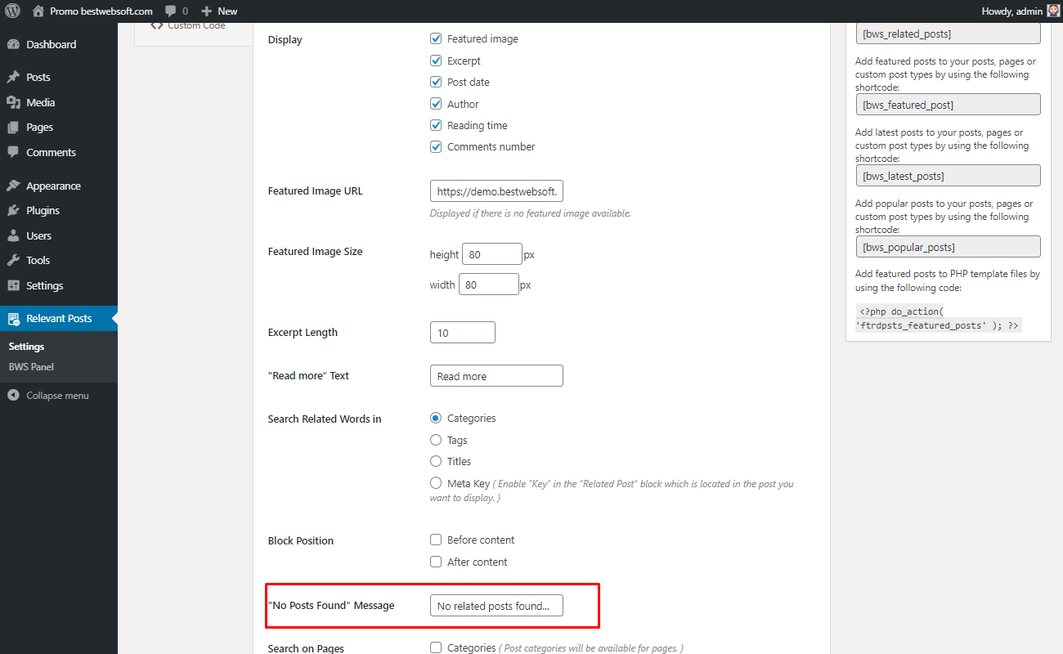Open the Media library icon
1063x654 pixels.
tap(13, 102)
